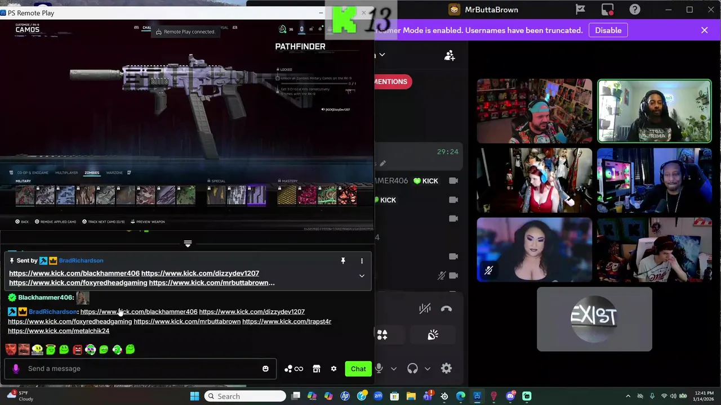The width and height of the screenshot is (721, 405).
Task: Open the Discord soundboard icon
Action: click(433, 335)
